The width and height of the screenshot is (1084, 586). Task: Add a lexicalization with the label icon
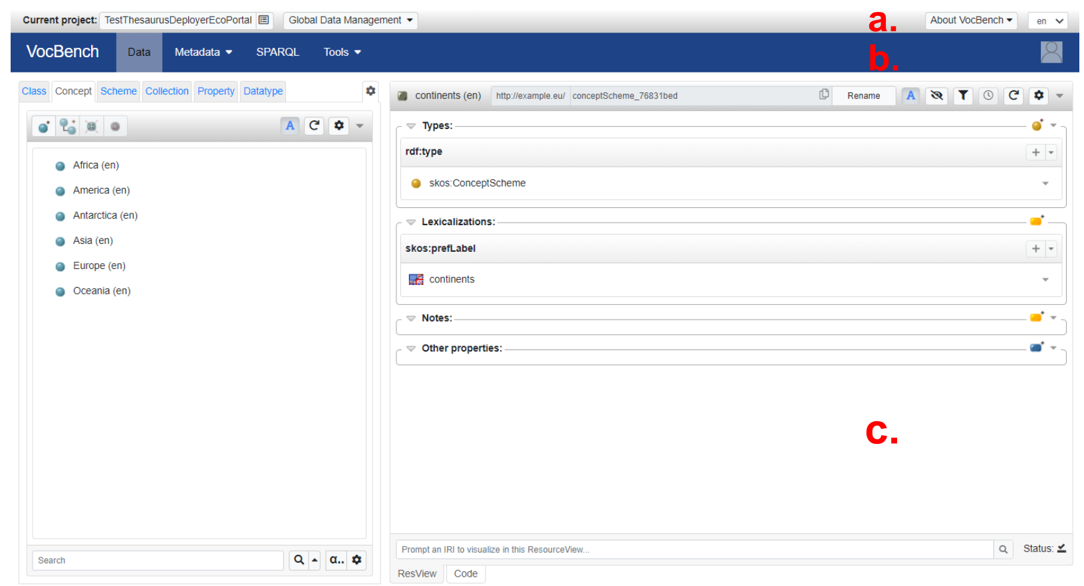pos(1037,221)
